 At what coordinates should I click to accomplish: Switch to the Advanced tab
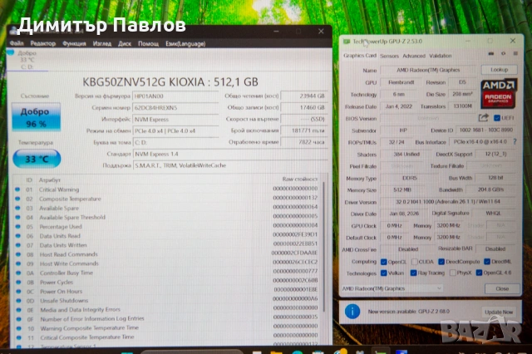(414, 56)
